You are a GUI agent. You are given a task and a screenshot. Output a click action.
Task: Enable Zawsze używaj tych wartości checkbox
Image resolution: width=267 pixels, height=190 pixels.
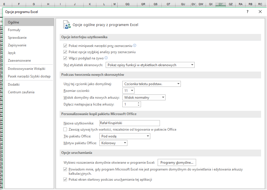pyautogui.click(x=65, y=129)
